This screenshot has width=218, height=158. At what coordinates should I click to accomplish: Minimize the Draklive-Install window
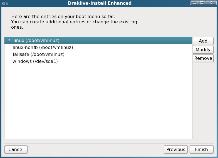pyautogui.click(x=194, y=3)
